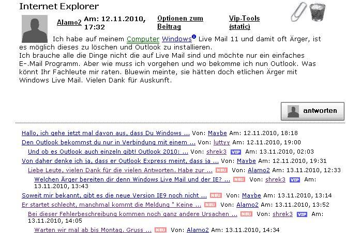The image size is (346, 233).
Task: Click NEU badge on 'Er startet schlecht' reply
Action: (x=210, y=205)
